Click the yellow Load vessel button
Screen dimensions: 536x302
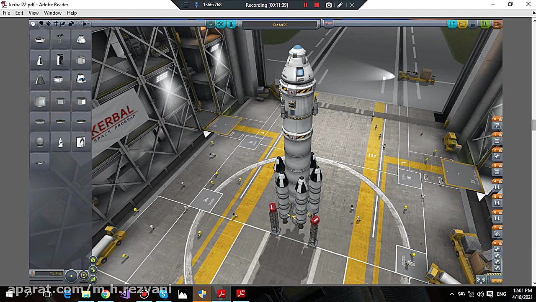point(462,24)
